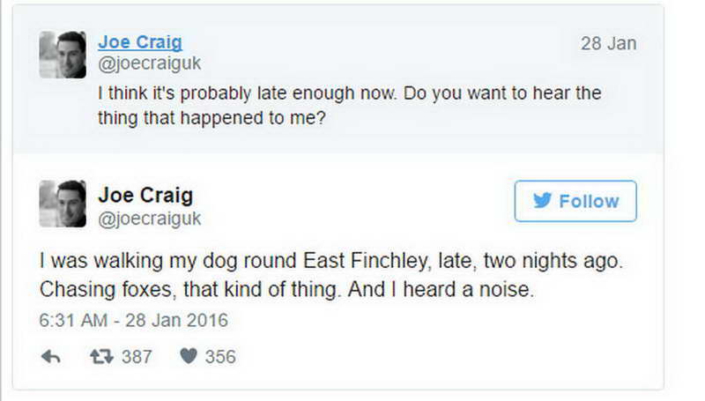This screenshot has width=705, height=401.
Task: Click @joecraiguk handle under main tweet name
Action: click(150, 219)
